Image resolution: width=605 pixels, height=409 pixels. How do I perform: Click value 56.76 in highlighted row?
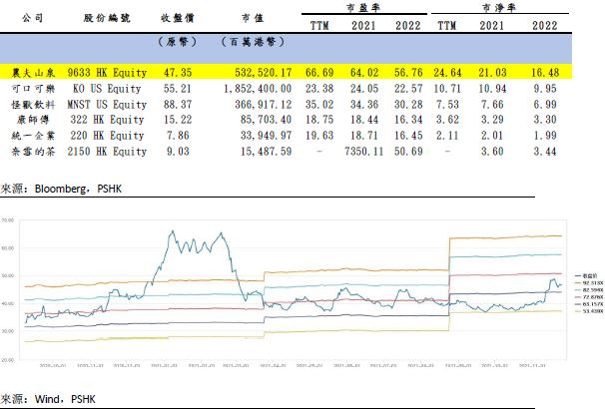[x=408, y=73]
